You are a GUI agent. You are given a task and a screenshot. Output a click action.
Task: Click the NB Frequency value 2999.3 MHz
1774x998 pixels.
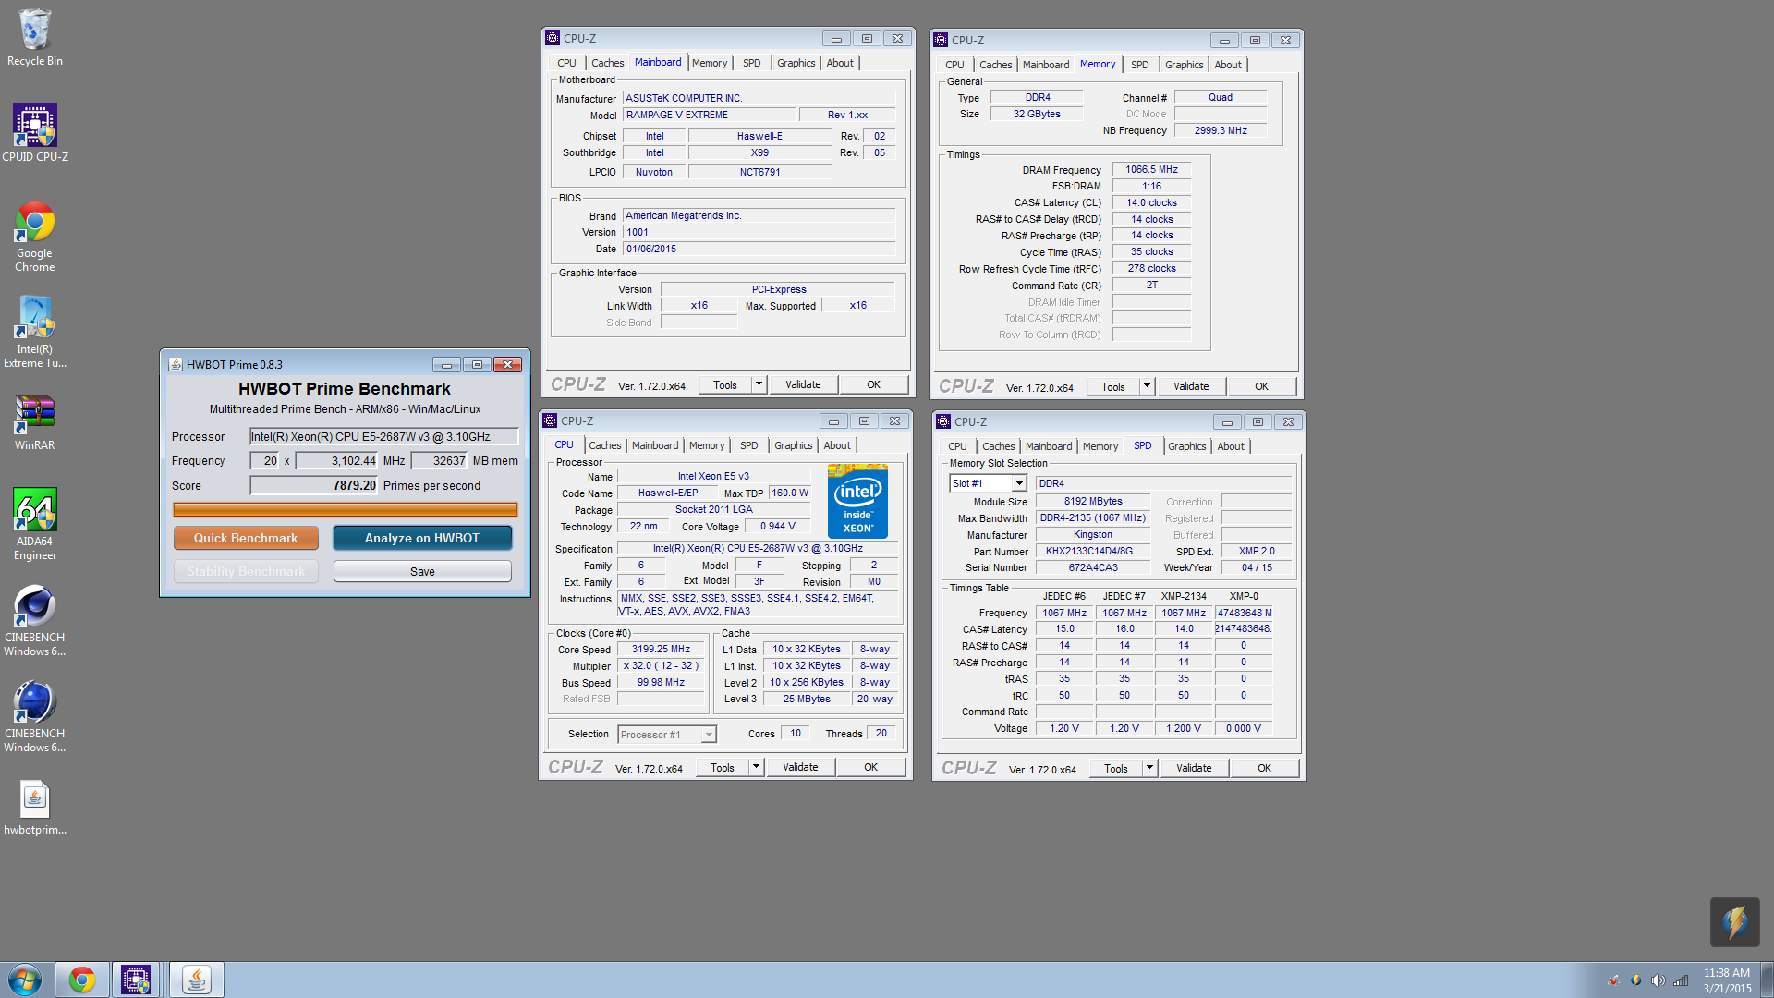(1221, 130)
